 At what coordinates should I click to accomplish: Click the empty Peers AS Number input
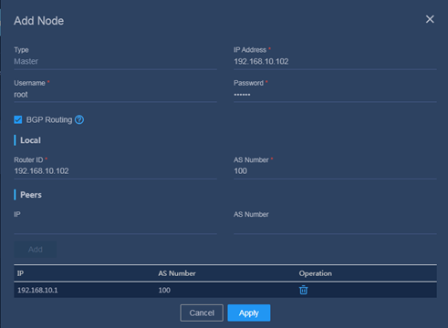pos(335,227)
